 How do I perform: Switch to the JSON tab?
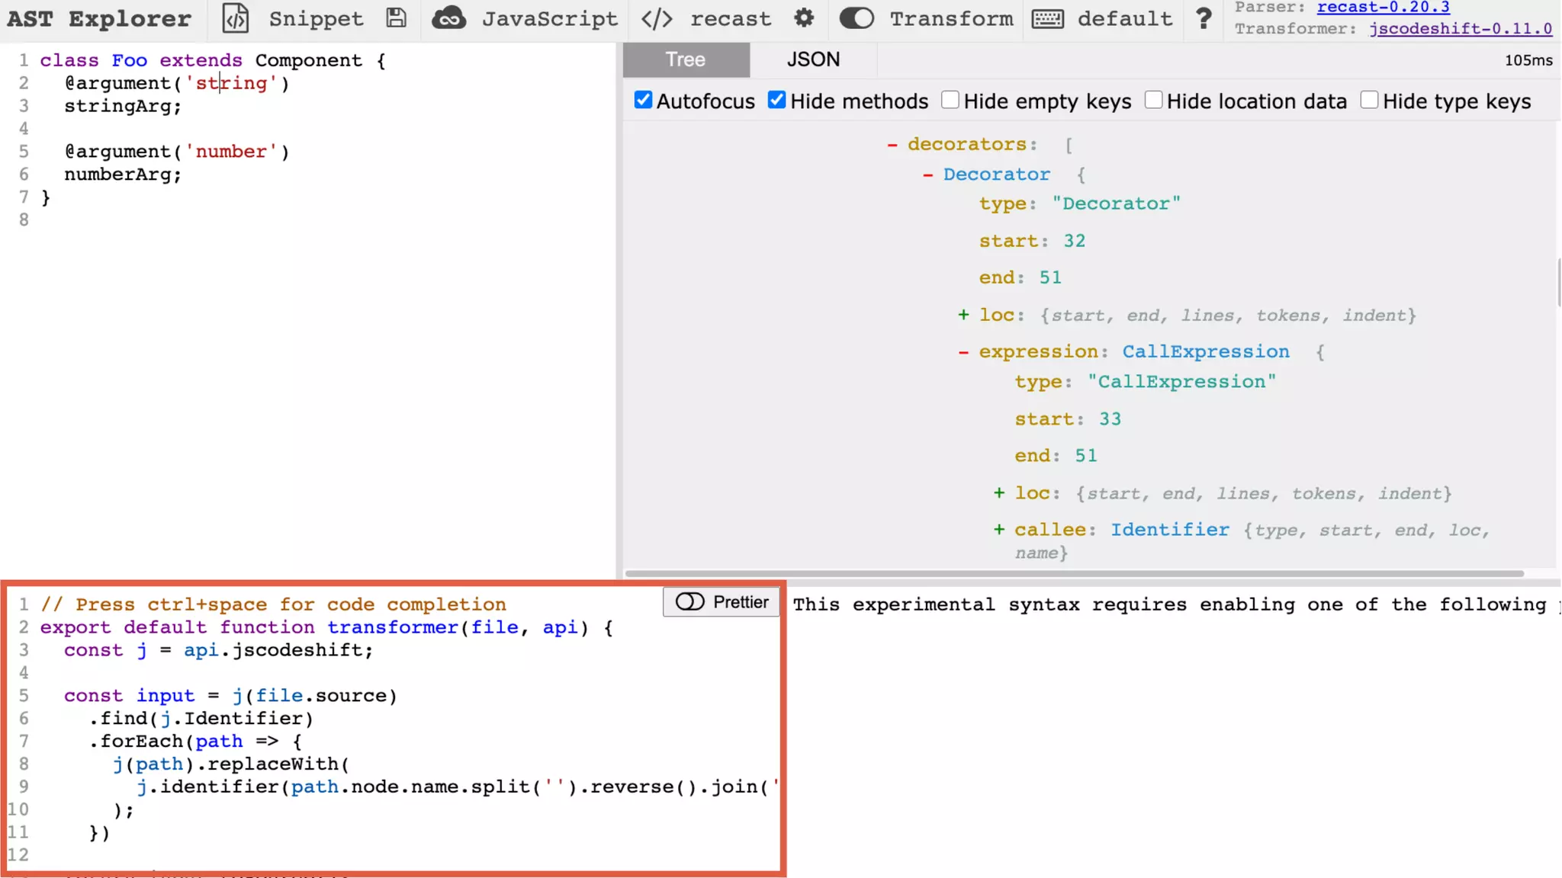click(813, 59)
